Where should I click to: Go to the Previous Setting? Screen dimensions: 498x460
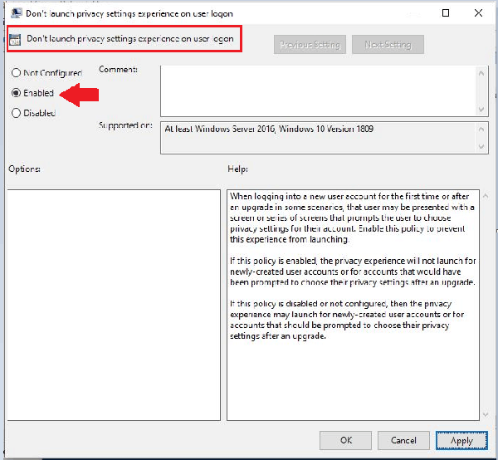[x=310, y=44]
